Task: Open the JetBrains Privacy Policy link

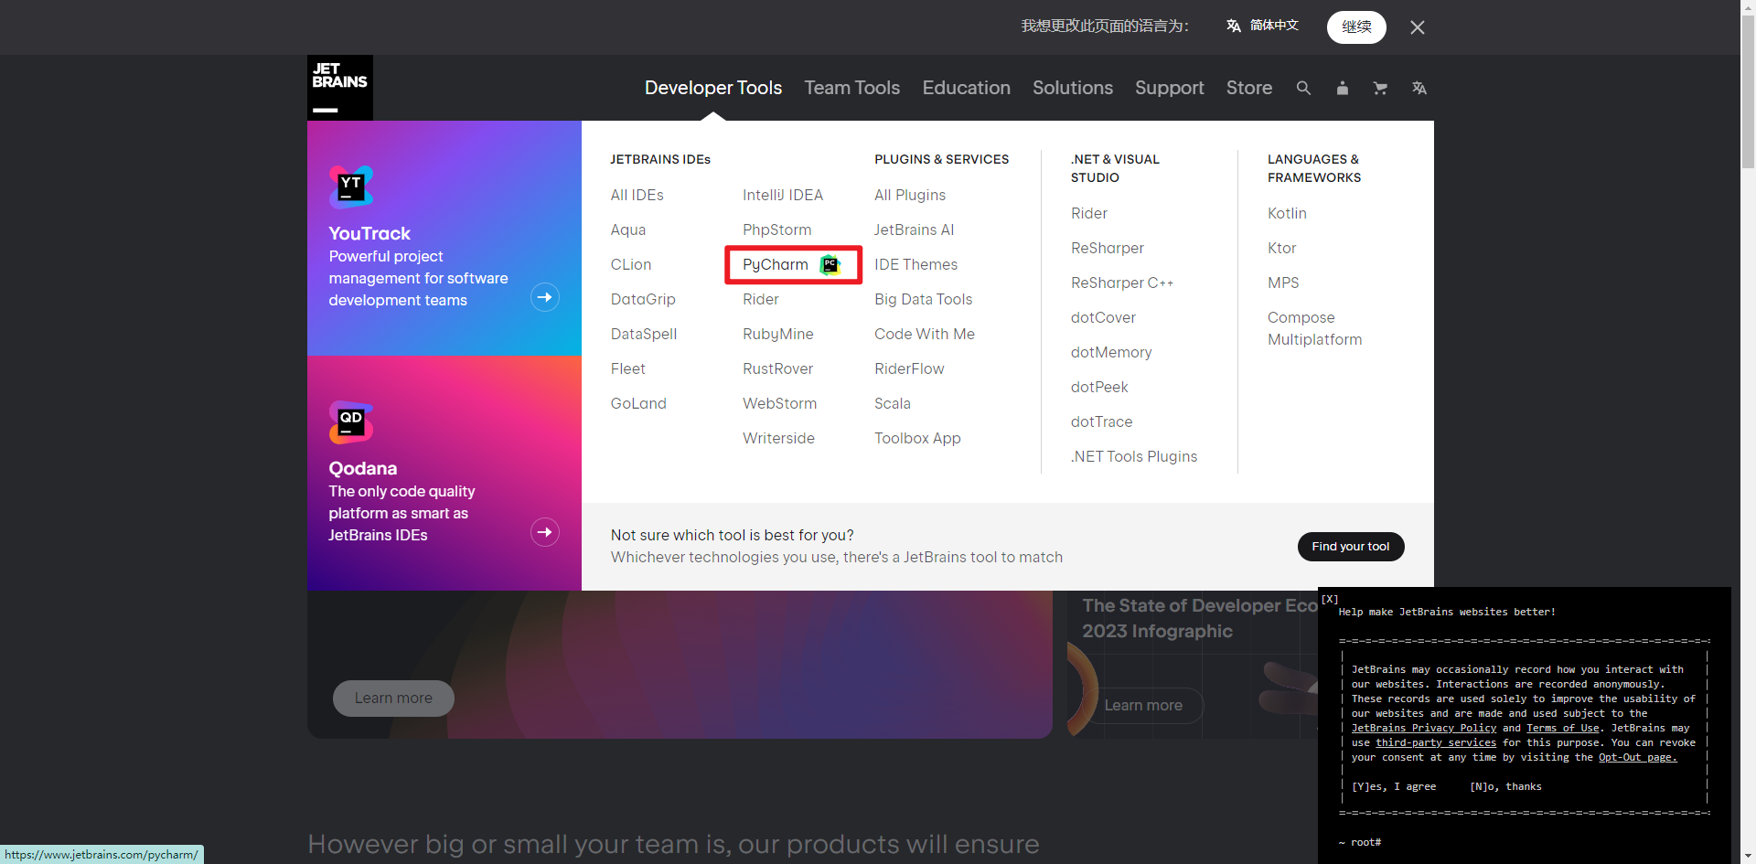Action: (x=1424, y=728)
